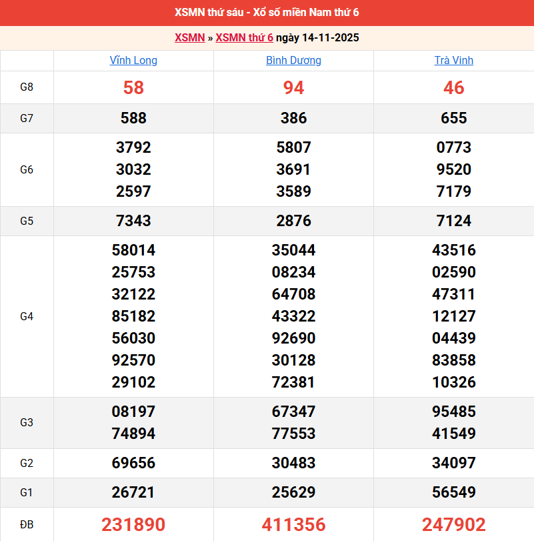The width and height of the screenshot is (534, 541).
Task: Open the Trà Vinh province link
Action: [x=453, y=60]
